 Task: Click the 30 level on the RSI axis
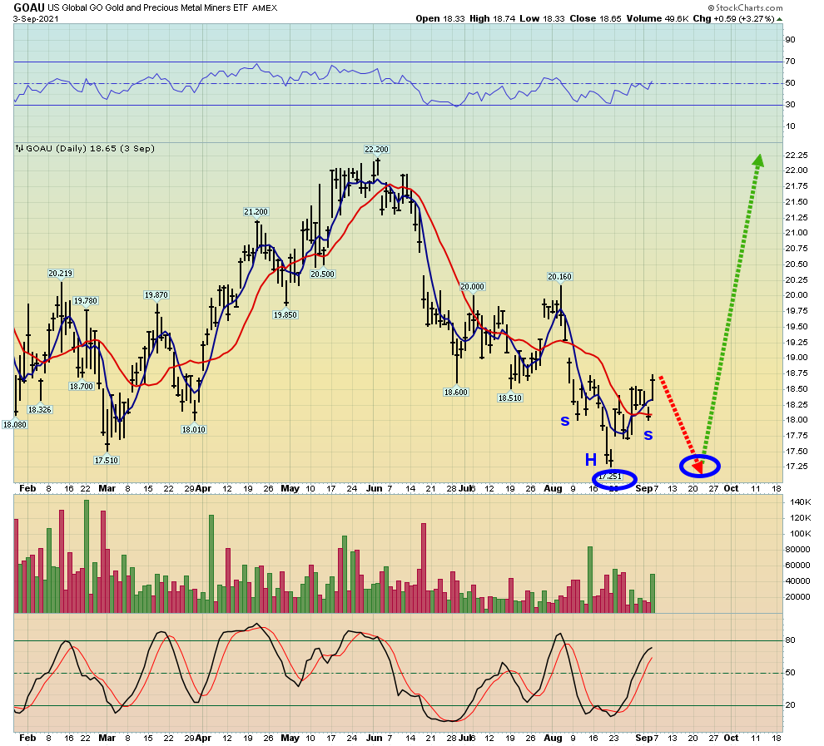pos(791,105)
